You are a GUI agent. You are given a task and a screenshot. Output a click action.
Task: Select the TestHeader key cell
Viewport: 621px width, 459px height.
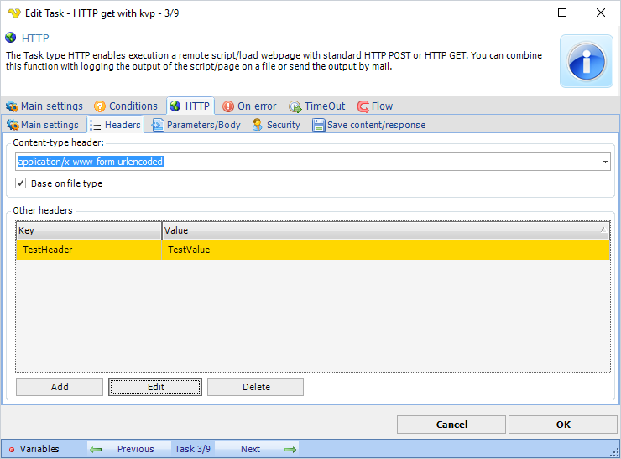(89, 250)
